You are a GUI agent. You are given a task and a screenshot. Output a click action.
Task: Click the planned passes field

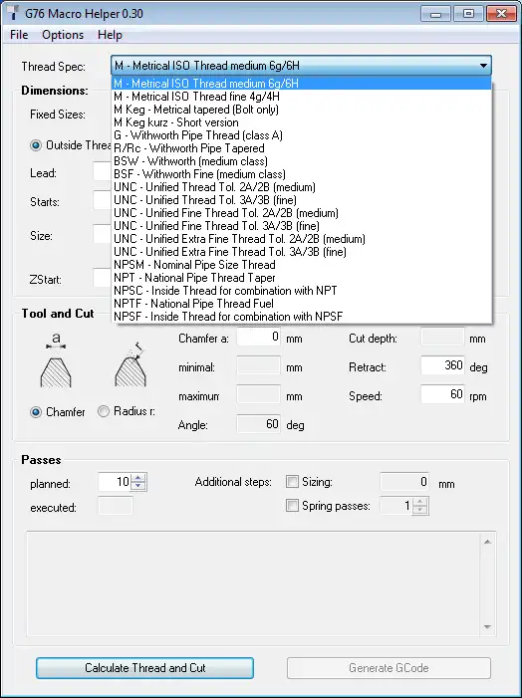pos(115,482)
